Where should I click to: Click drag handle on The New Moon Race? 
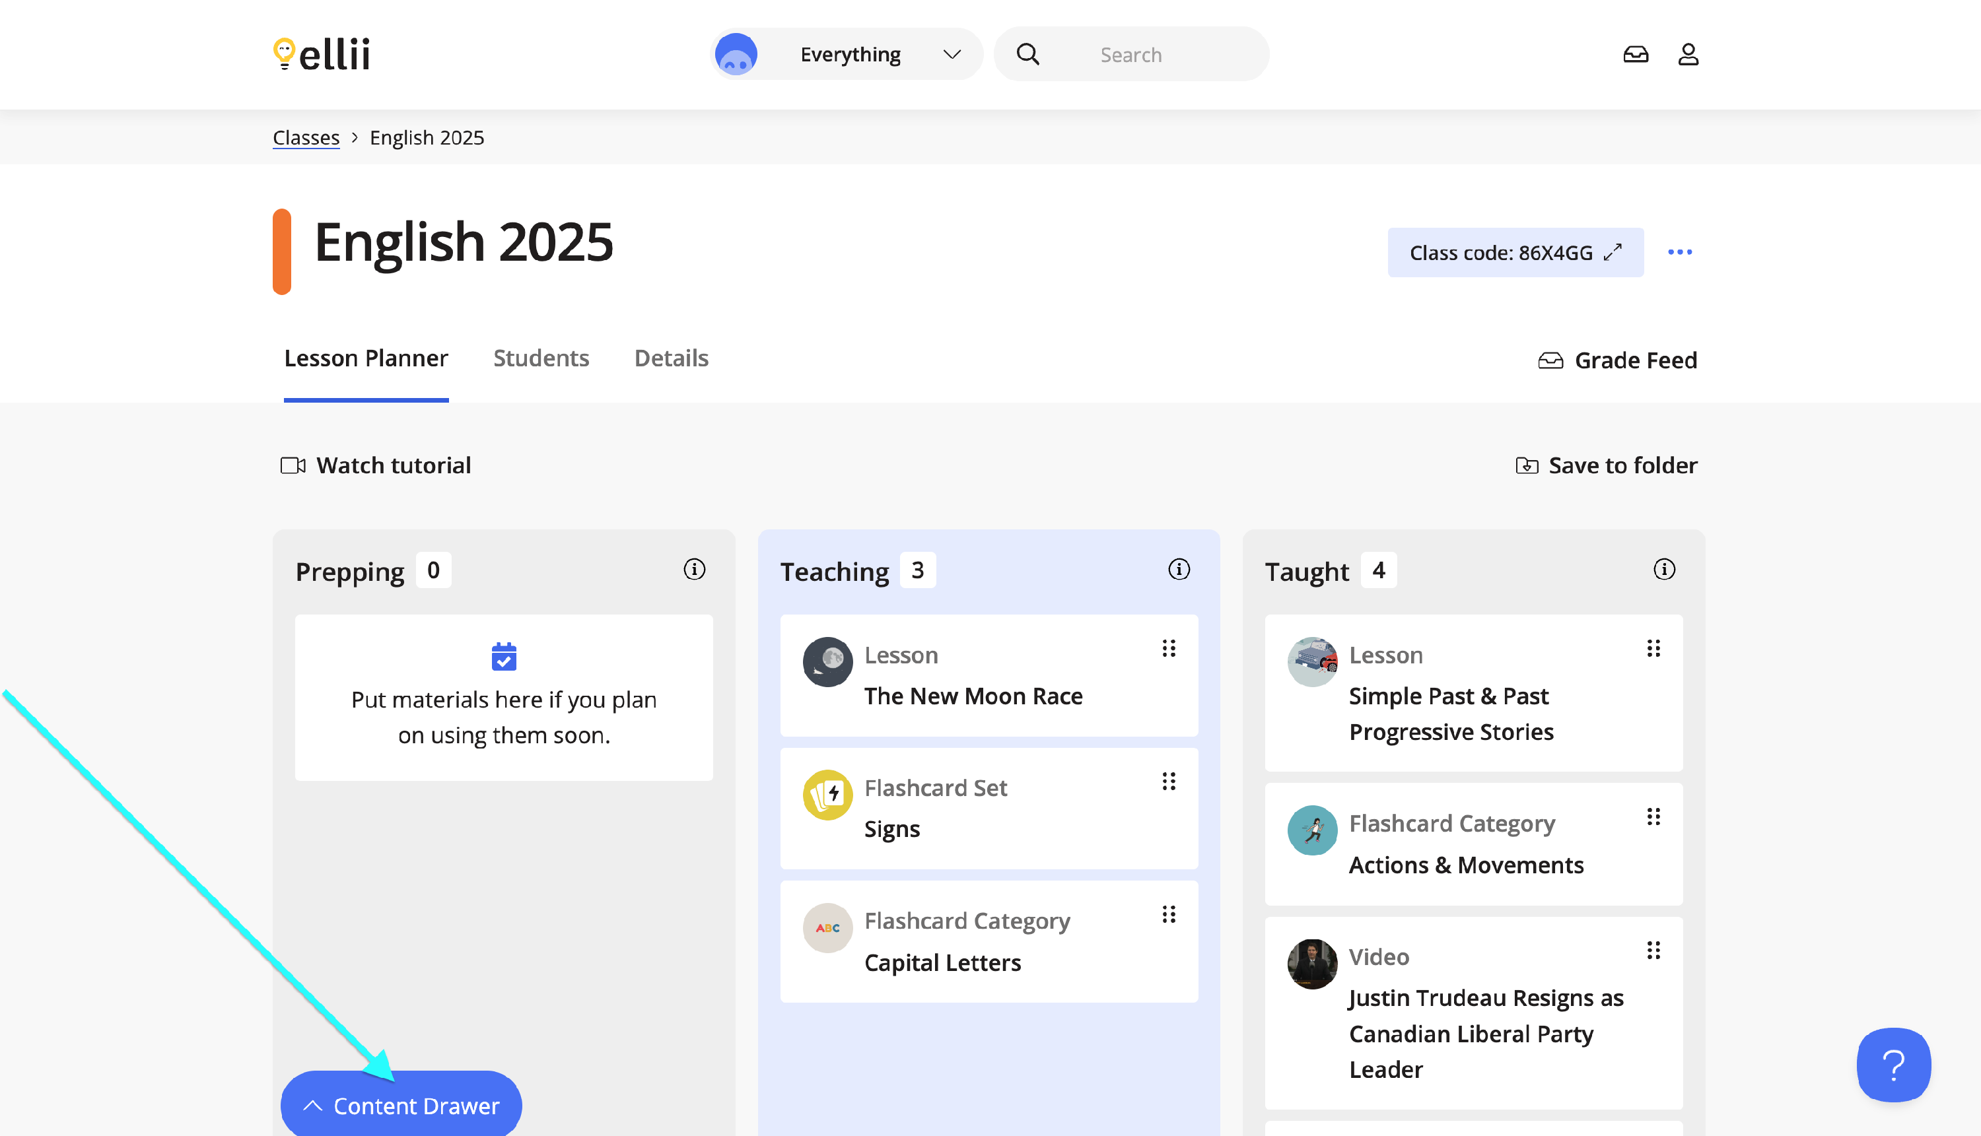coord(1169,648)
